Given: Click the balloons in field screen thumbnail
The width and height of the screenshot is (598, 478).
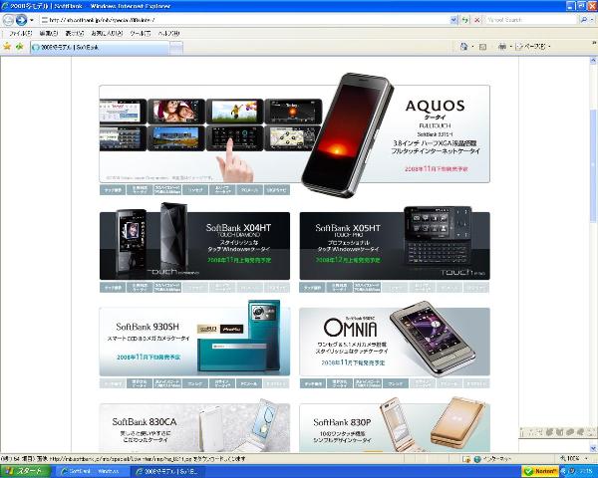Looking at the screenshot, I should 234,111.
